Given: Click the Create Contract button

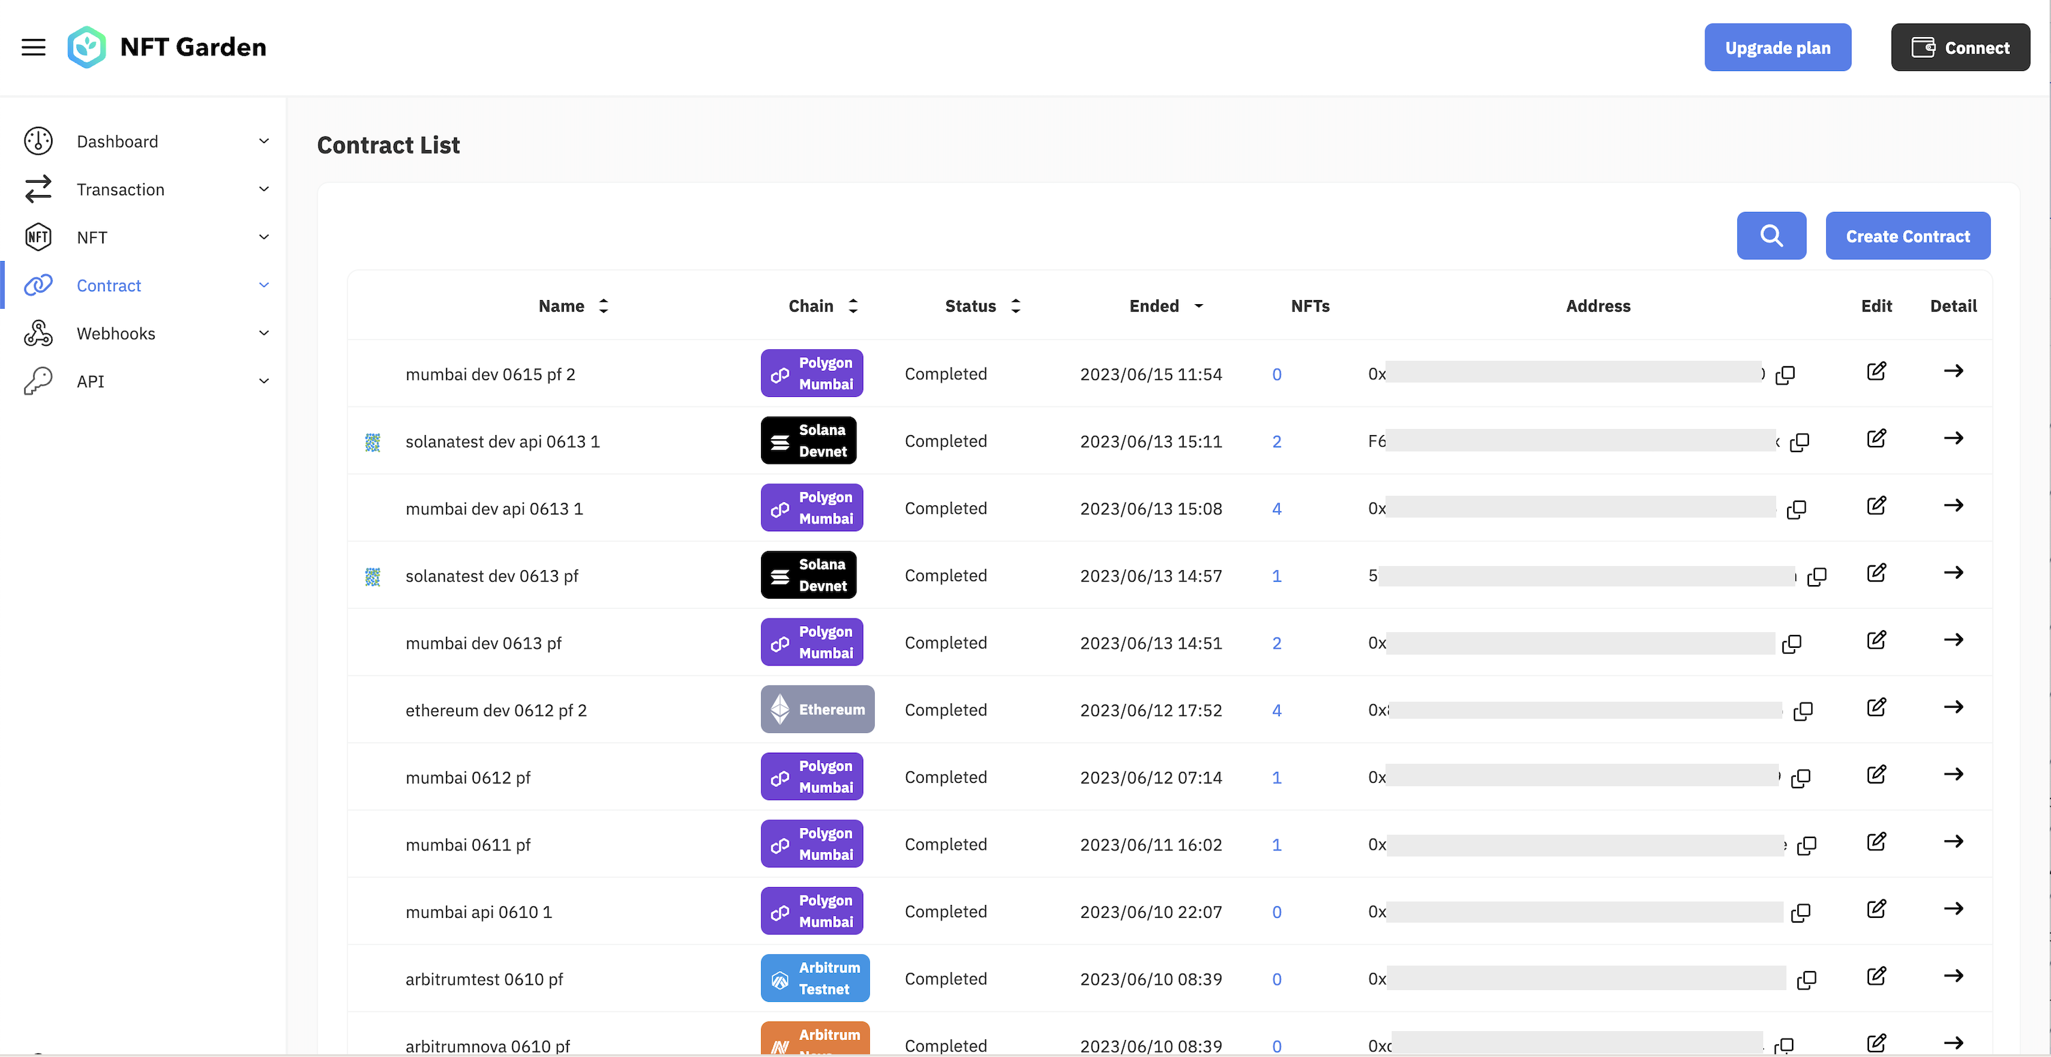Looking at the screenshot, I should point(1907,236).
